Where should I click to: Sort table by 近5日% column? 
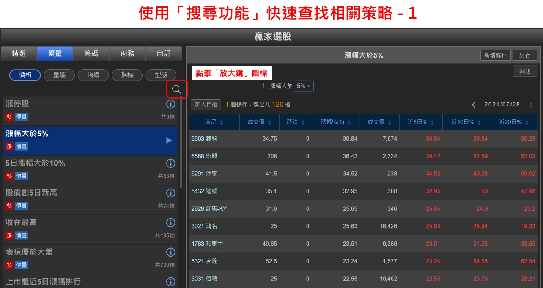(420, 122)
